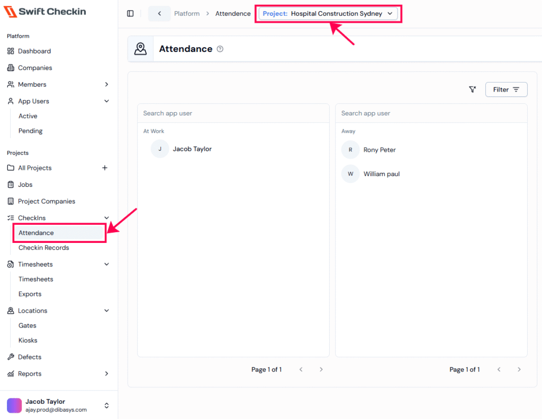Collapse the CheckIns section chevron
542x419 pixels.
[x=106, y=218]
